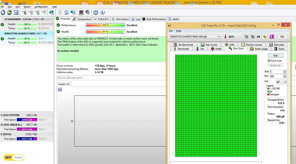Click the Exit button in HD Tune
Viewport: 296px width, 164px height.
[x=282, y=37]
